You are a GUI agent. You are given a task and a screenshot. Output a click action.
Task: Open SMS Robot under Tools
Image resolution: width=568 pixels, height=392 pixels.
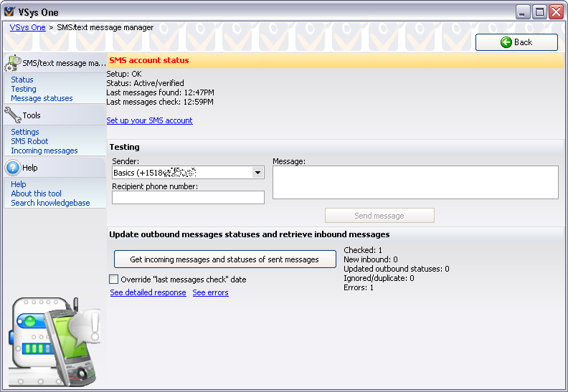[29, 141]
